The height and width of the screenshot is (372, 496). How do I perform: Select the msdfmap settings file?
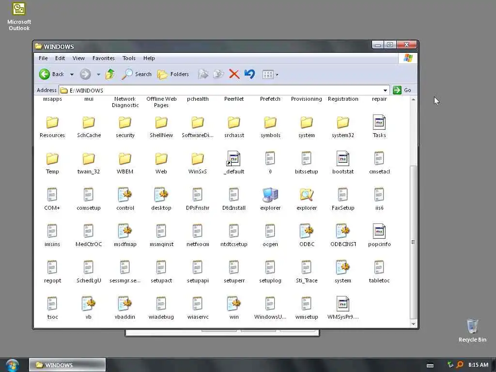click(125, 236)
